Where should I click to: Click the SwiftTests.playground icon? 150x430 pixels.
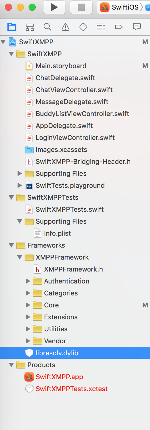[29, 185]
